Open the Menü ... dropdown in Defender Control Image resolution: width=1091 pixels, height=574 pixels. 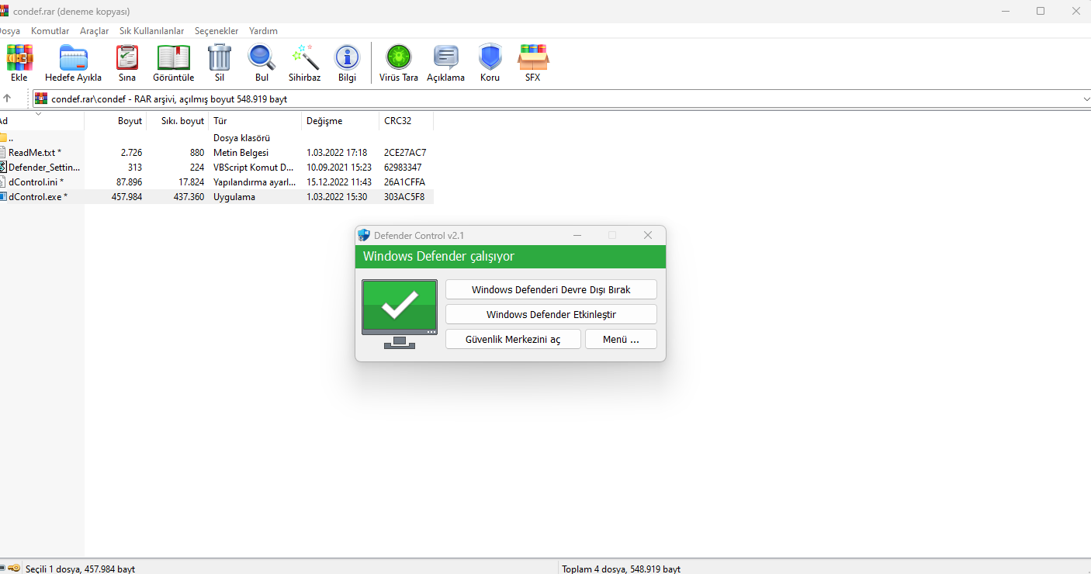click(x=621, y=339)
